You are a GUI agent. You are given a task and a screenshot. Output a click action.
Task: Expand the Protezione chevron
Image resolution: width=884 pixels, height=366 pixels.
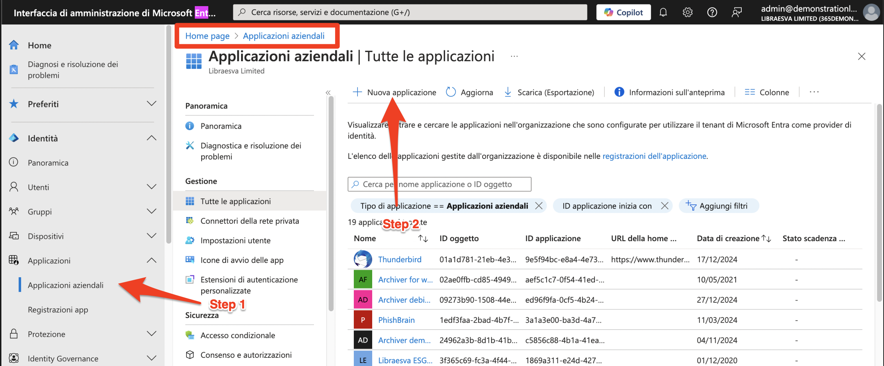151,333
